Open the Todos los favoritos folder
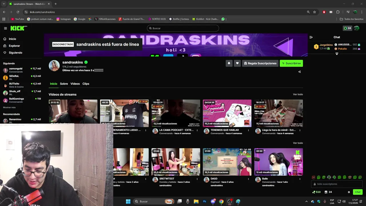Screen dimensions: 366x206 tap(351, 19)
